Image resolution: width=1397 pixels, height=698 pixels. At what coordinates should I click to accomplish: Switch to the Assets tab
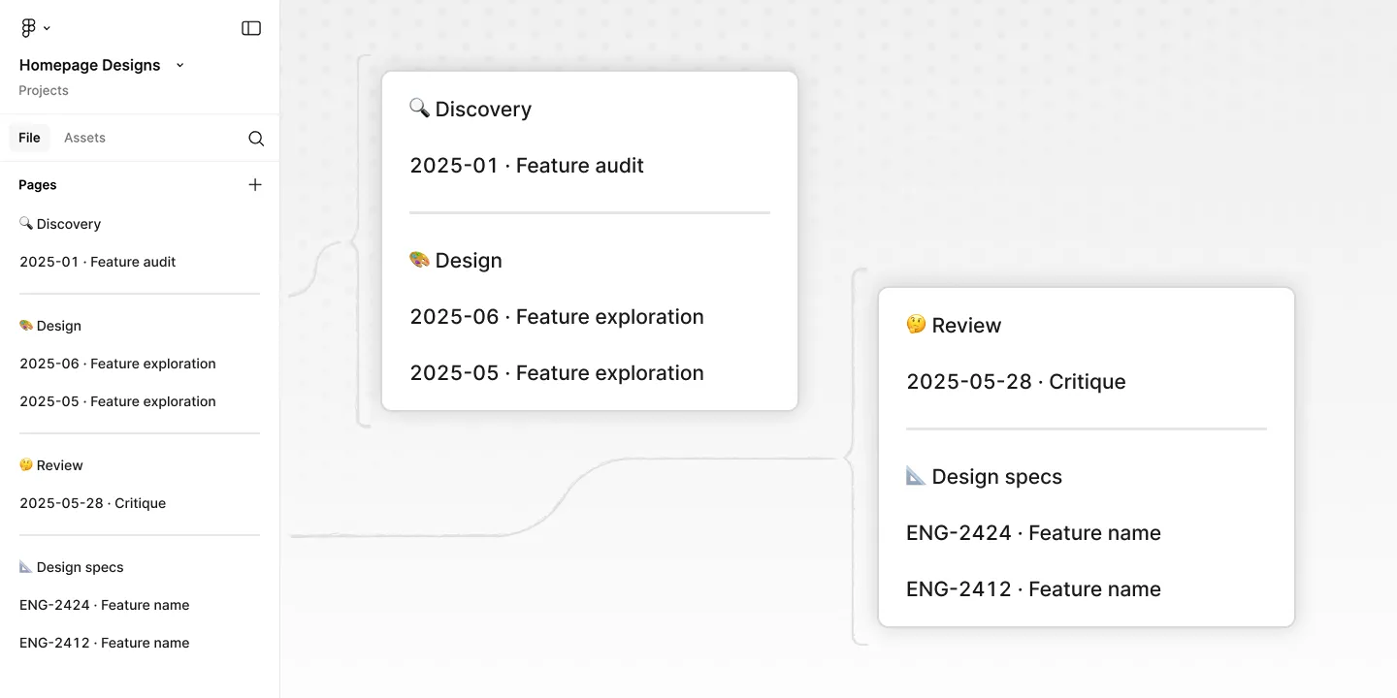click(x=84, y=138)
